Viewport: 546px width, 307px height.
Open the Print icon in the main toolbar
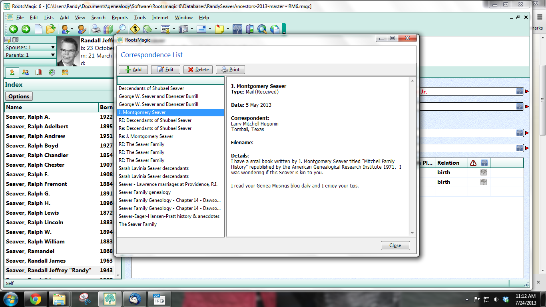pyautogui.click(x=96, y=29)
